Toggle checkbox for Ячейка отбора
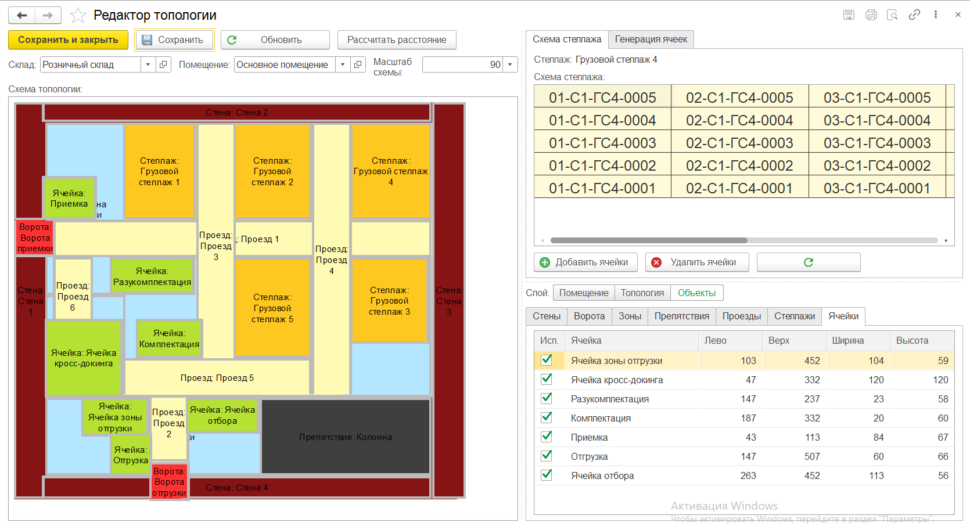 click(547, 475)
